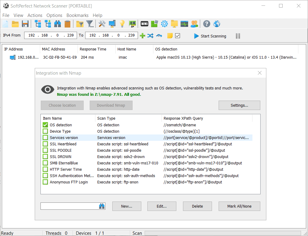Click the Edit... button

[162, 206]
